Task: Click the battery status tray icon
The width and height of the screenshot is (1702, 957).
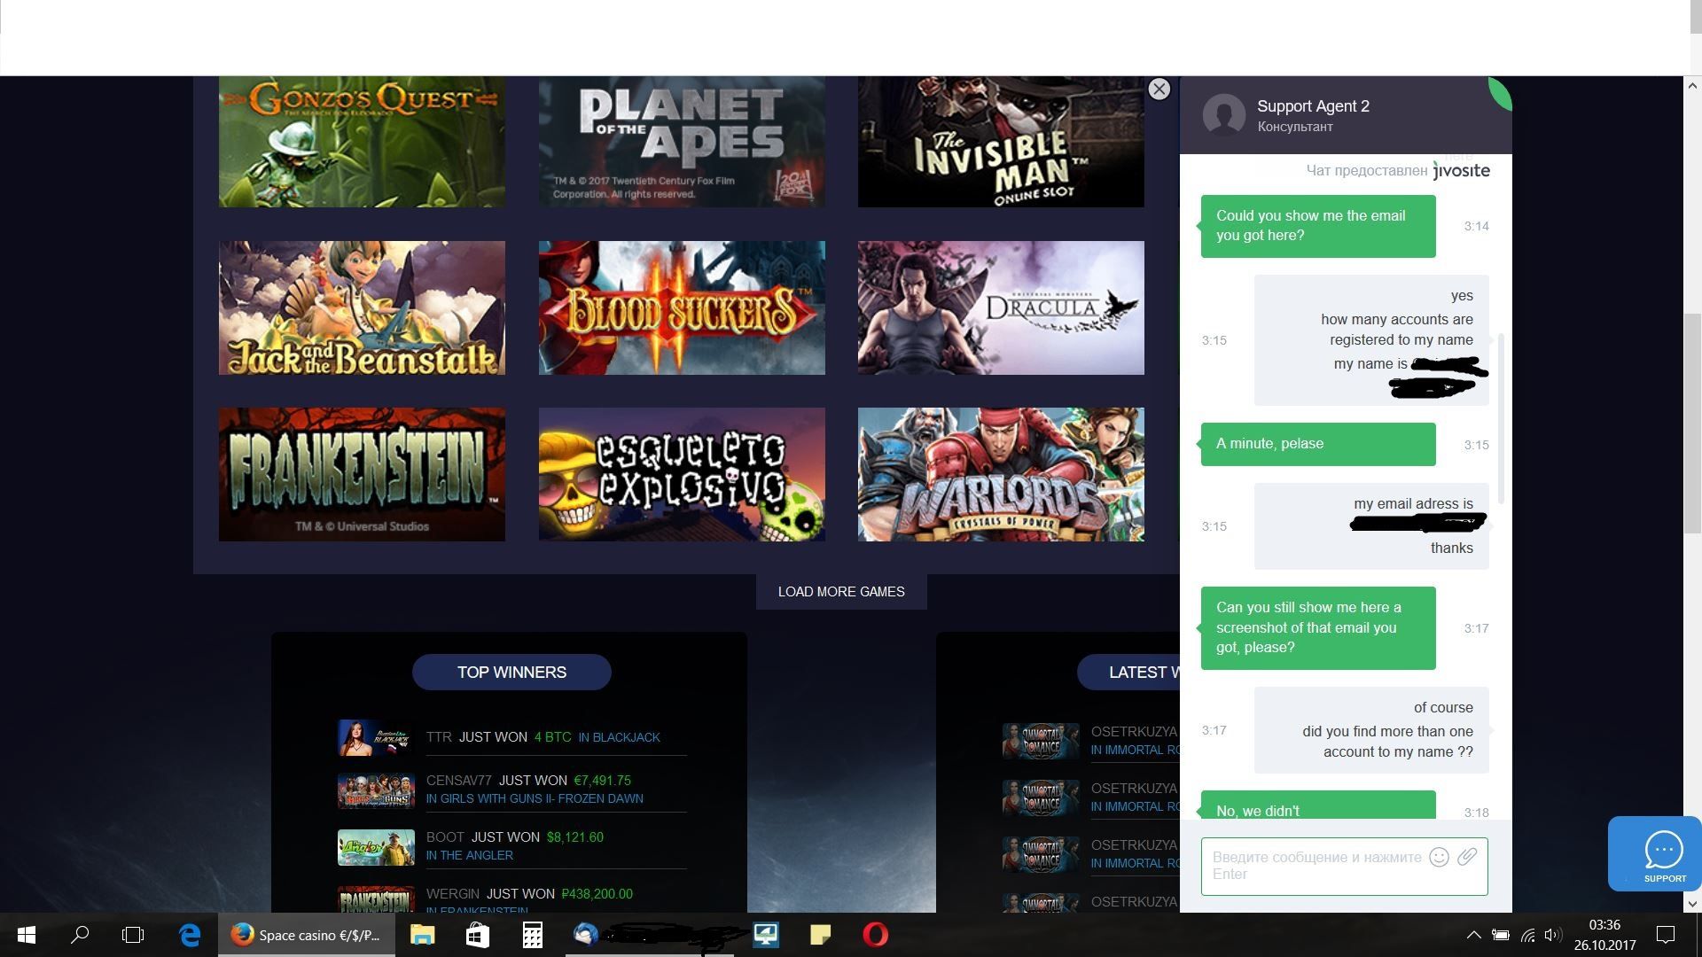Action: pyautogui.click(x=1501, y=935)
